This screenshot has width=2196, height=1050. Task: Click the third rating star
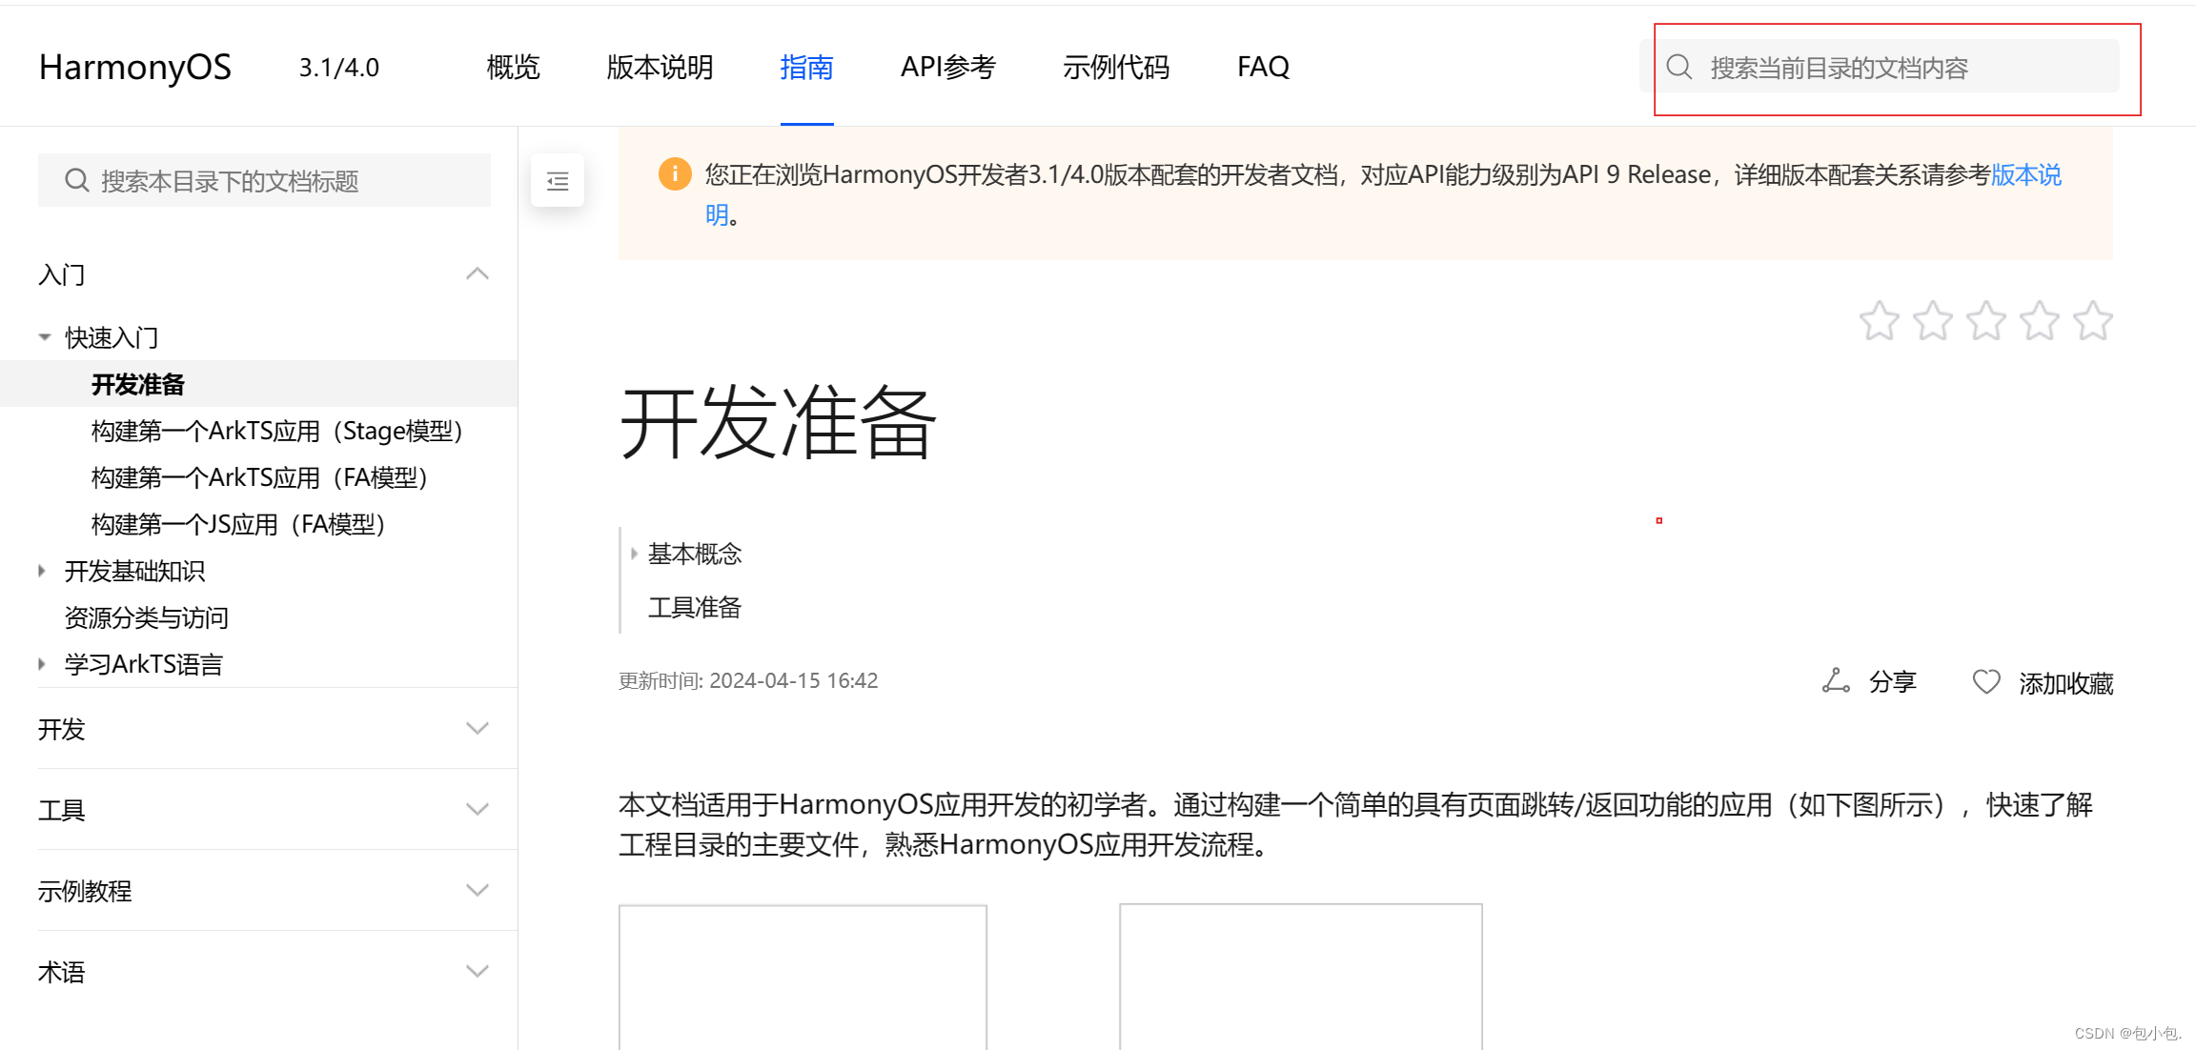coord(1986,321)
